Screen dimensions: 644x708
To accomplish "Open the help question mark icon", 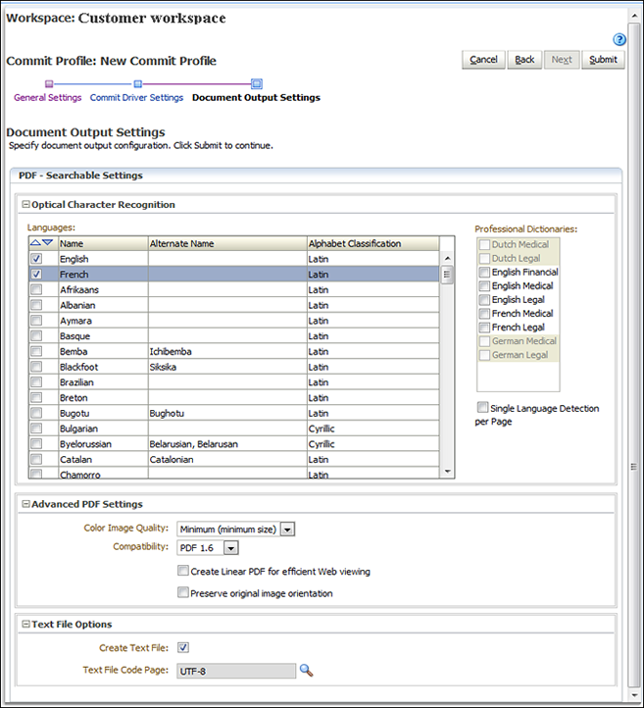I will 619,40.
